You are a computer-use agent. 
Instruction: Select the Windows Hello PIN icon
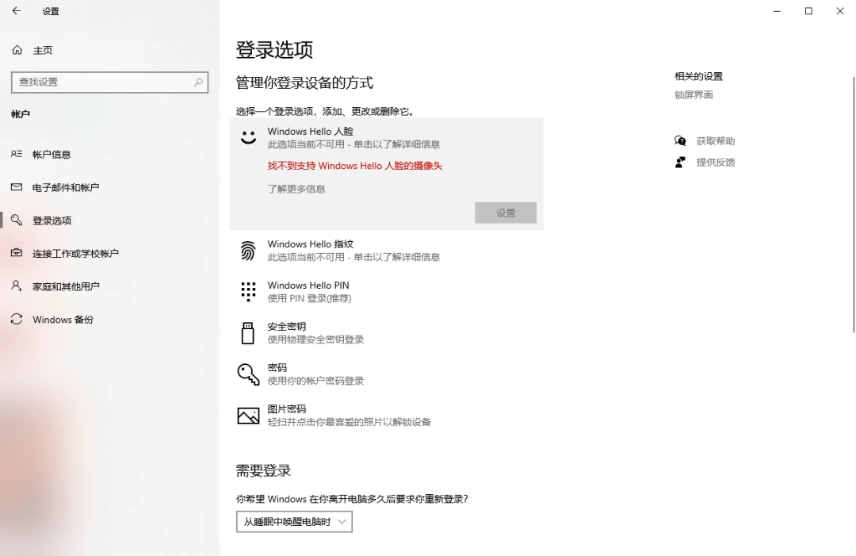pos(248,291)
